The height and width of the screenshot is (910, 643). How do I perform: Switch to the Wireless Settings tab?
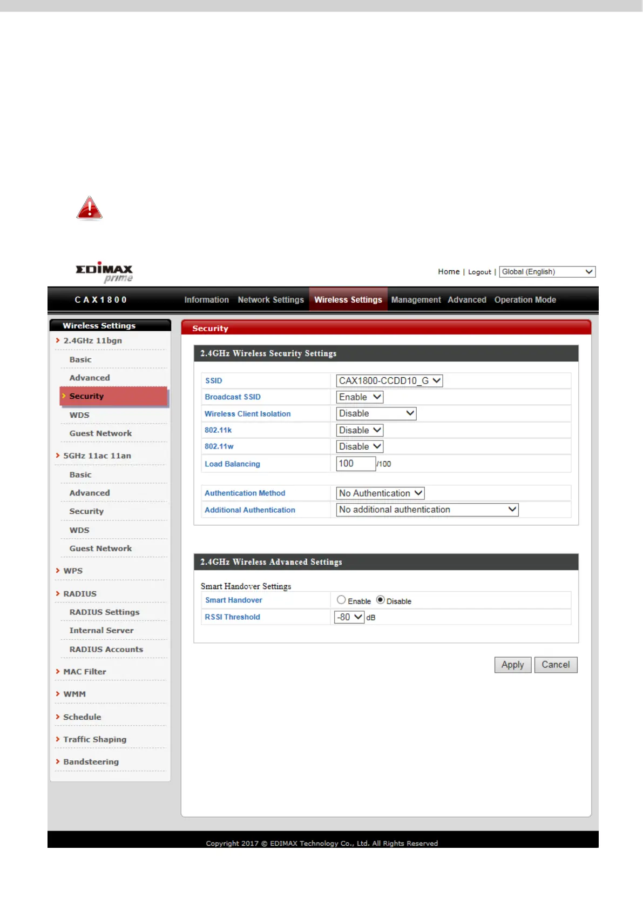click(x=348, y=300)
